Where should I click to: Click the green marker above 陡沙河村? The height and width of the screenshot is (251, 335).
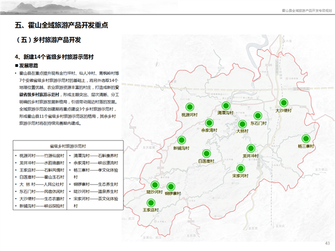coord(155,185)
